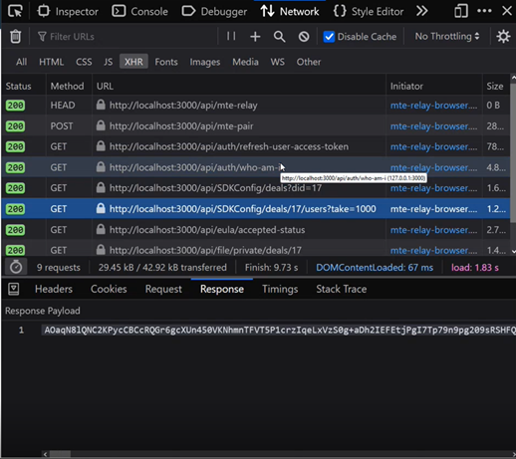Viewport: 516px width, 459px height.
Task: Select the eula/accepted-status request
Action: pos(256,230)
